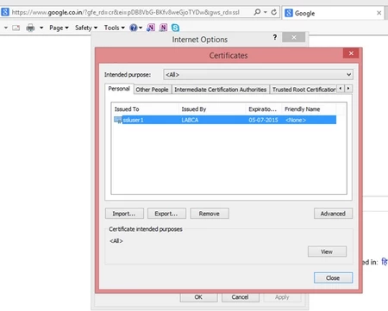Sort by the Issued To column header
This screenshot has height=311, width=388.
(145, 109)
